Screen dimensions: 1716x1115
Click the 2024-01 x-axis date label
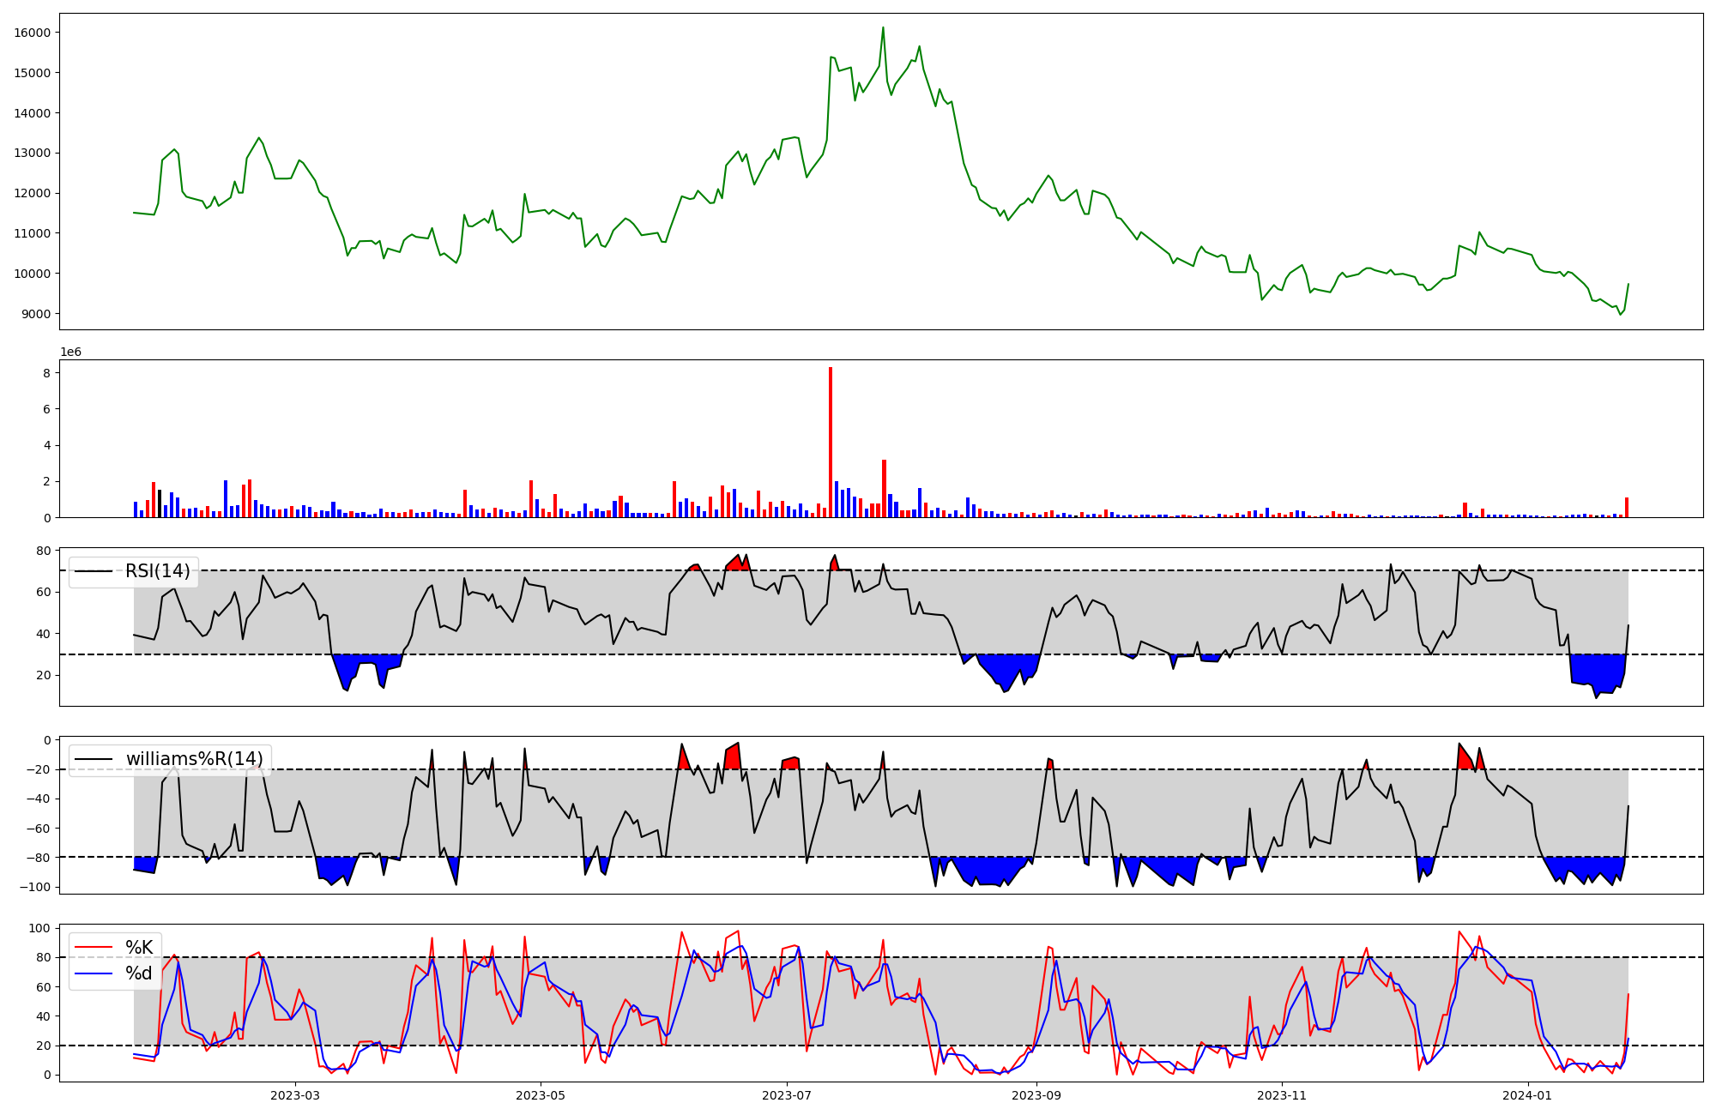point(1528,1095)
